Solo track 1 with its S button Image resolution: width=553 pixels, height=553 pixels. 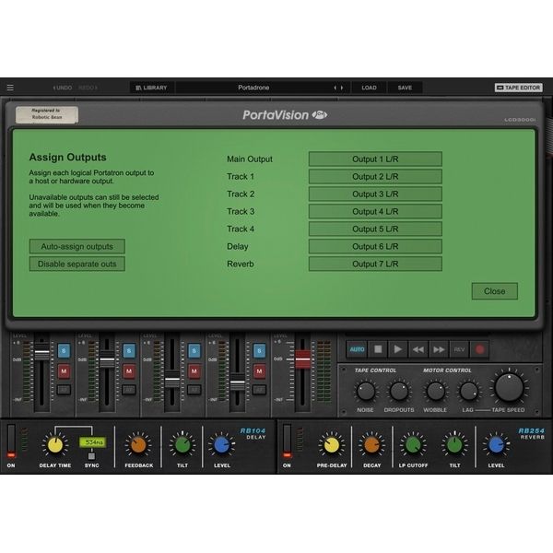click(x=64, y=351)
